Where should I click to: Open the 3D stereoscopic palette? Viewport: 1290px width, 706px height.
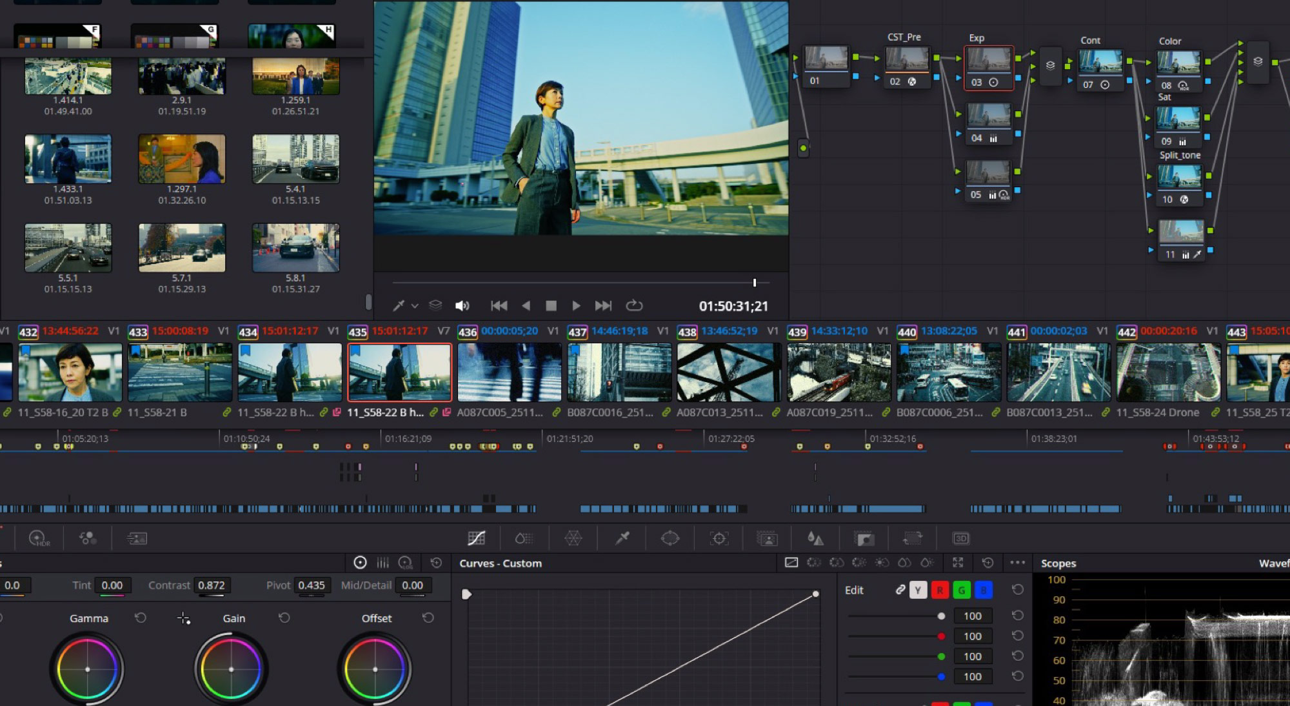(x=960, y=538)
